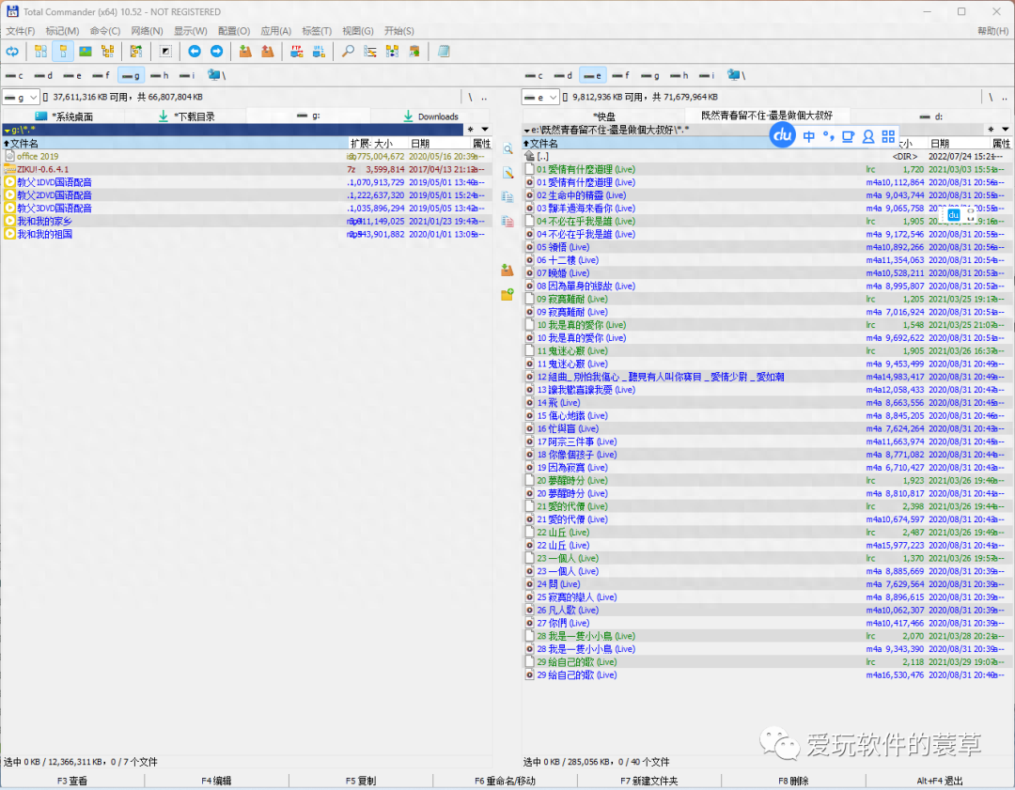Open the left panel drive dropdown

[x=34, y=97]
